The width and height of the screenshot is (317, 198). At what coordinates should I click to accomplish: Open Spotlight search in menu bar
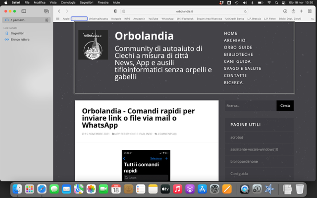click(276, 2)
